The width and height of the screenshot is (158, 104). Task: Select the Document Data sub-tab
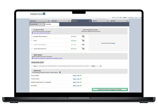click(x=34, y=24)
